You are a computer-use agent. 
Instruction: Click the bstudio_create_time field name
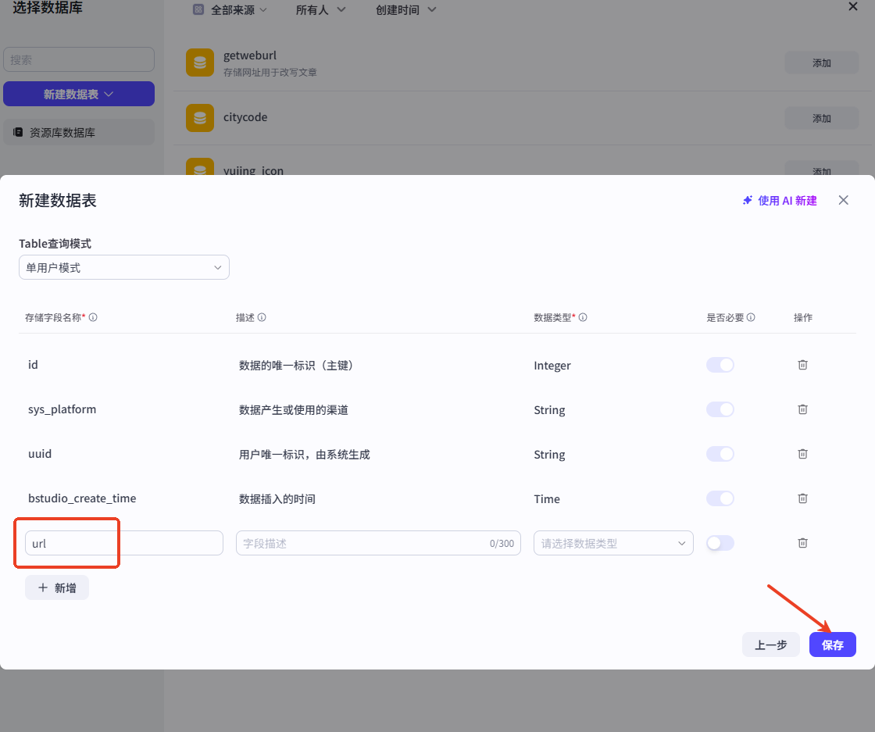82,498
